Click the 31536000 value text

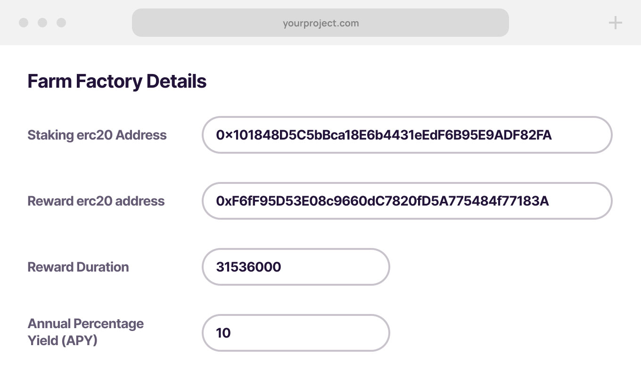click(248, 267)
